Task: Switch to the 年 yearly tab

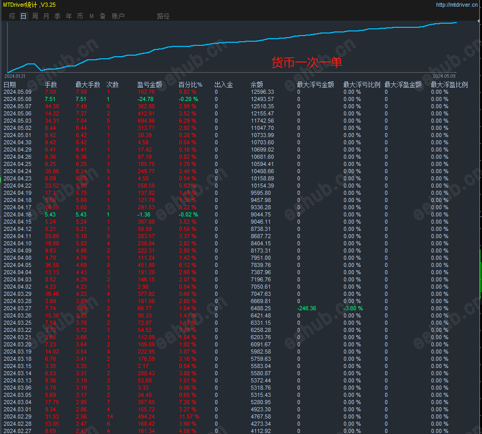Action: [x=68, y=16]
